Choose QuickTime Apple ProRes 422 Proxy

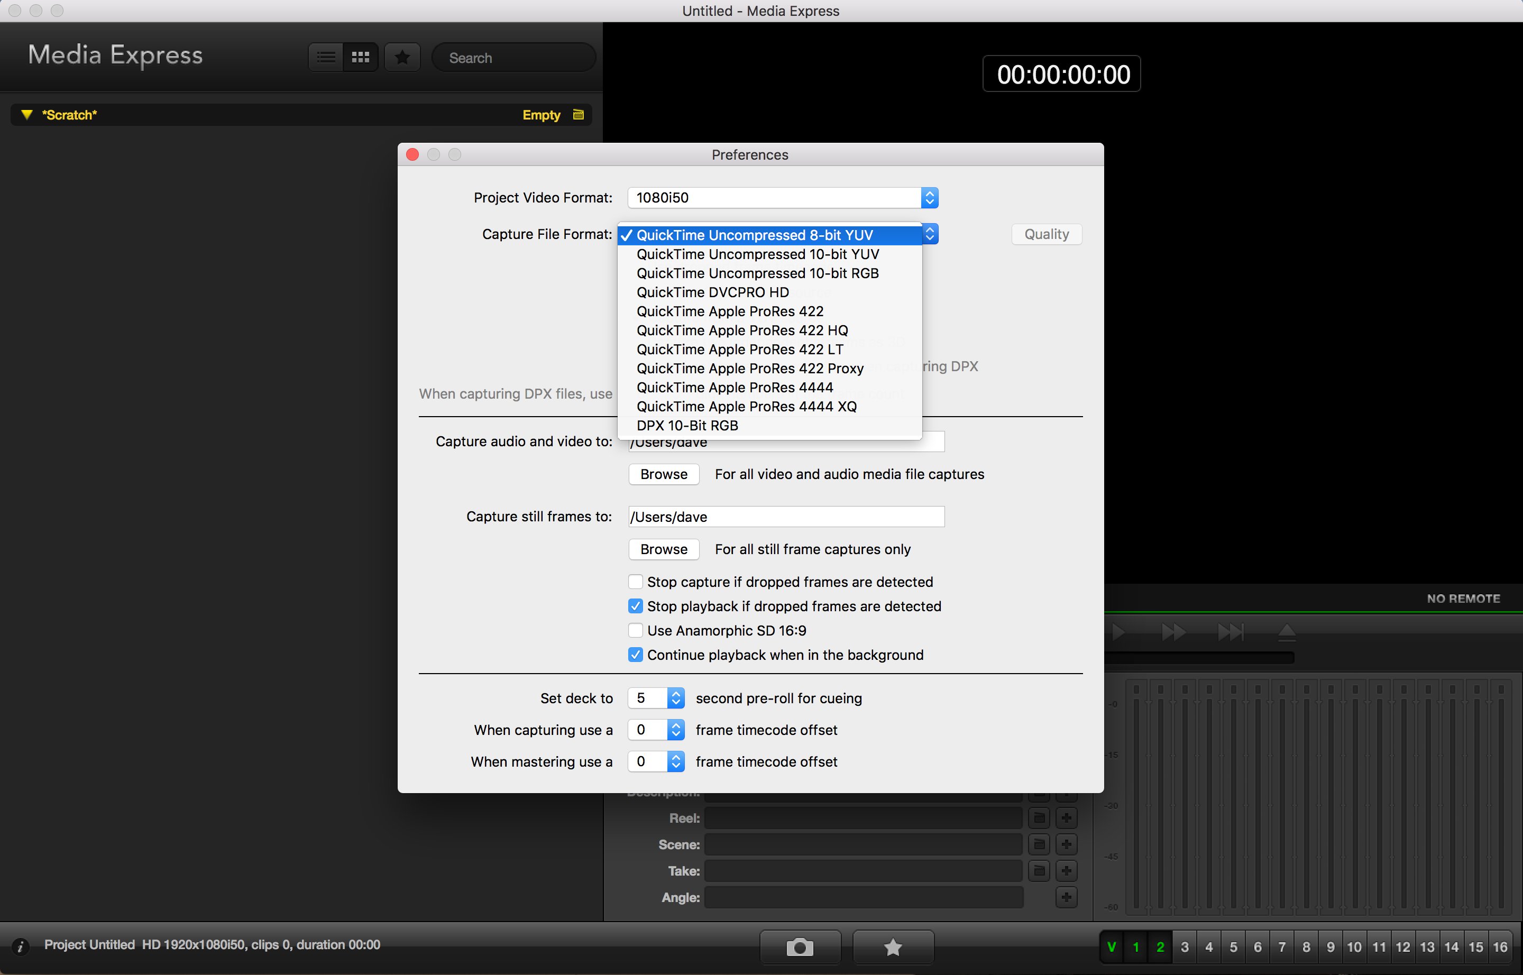pos(769,368)
